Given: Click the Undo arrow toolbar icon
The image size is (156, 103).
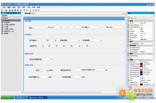Looking at the screenshot, I should [x=24, y=10].
